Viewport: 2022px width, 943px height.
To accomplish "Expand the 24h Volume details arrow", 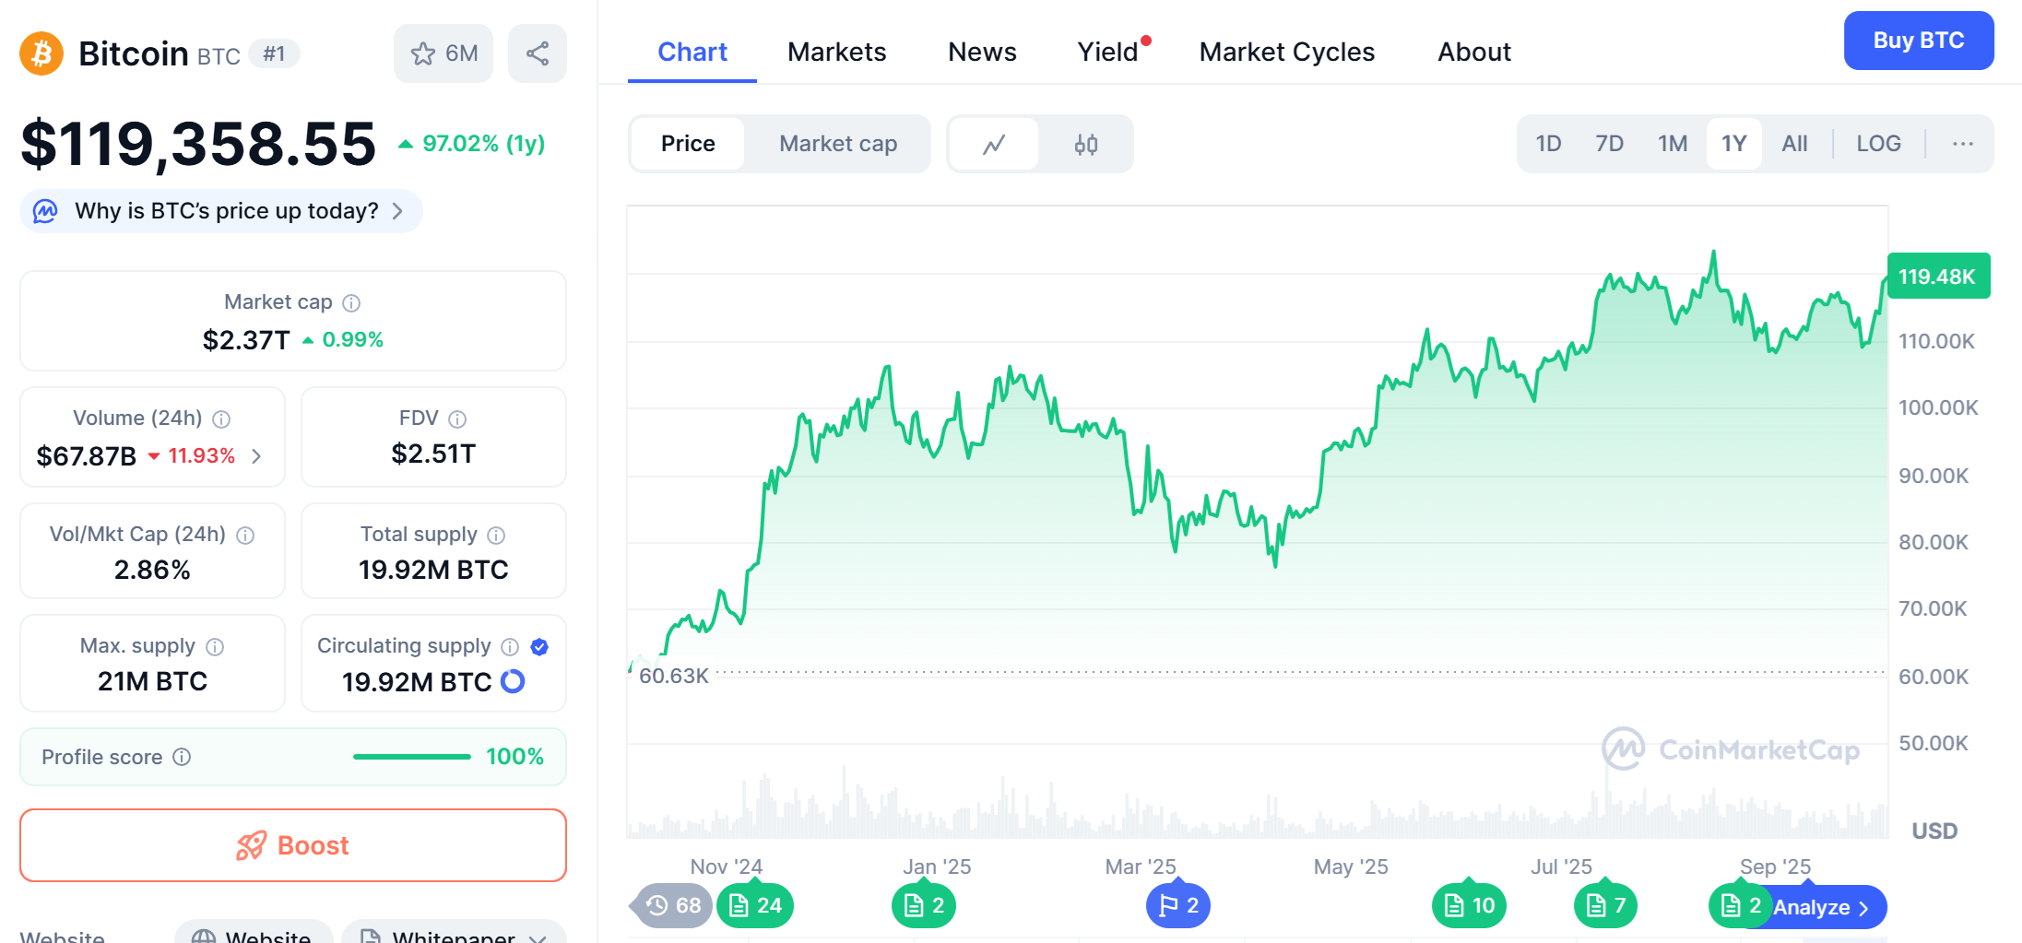I will pos(257,456).
